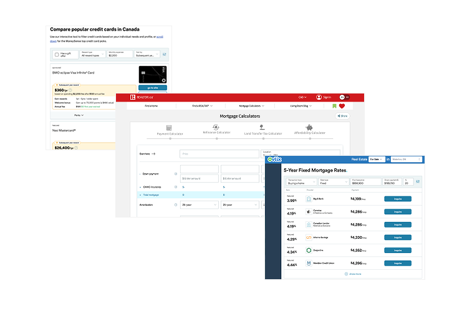467x311 pixels.
Task: Select the Canadian Lender logo icon
Action: point(309,225)
